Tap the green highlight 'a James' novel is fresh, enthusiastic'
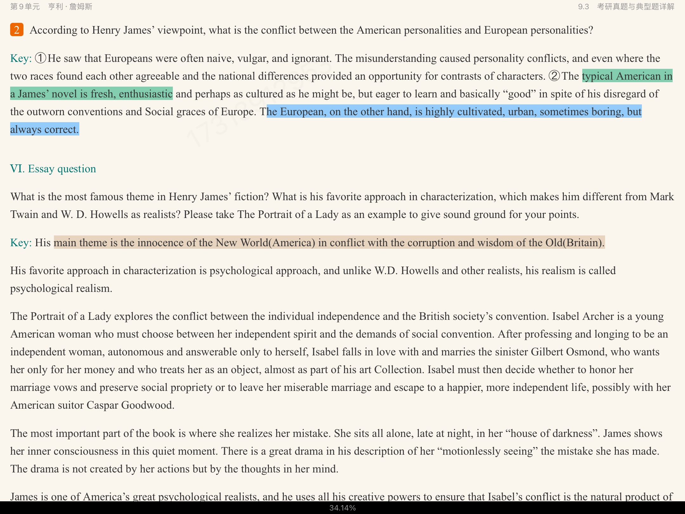Viewport: 685px width, 514px height. click(x=91, y=94)
